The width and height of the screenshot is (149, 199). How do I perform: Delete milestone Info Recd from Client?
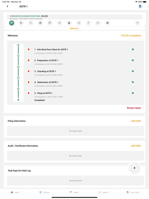pyautogui.click(x=29, y=49)
